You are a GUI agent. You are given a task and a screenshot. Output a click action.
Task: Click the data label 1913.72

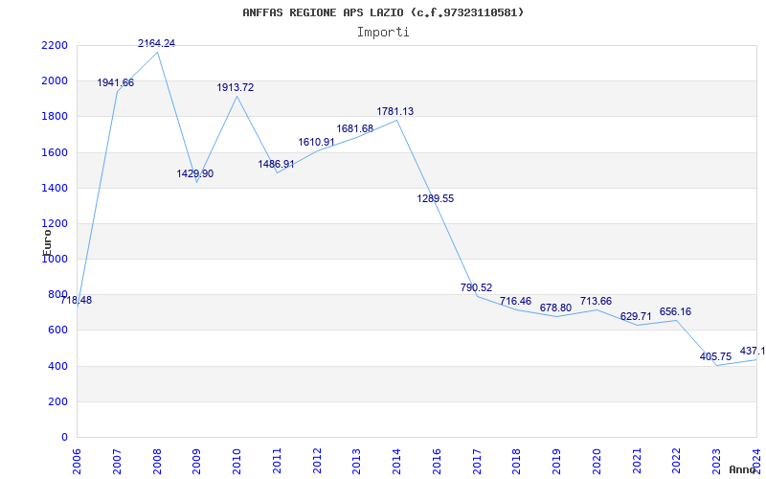point(236,87)
